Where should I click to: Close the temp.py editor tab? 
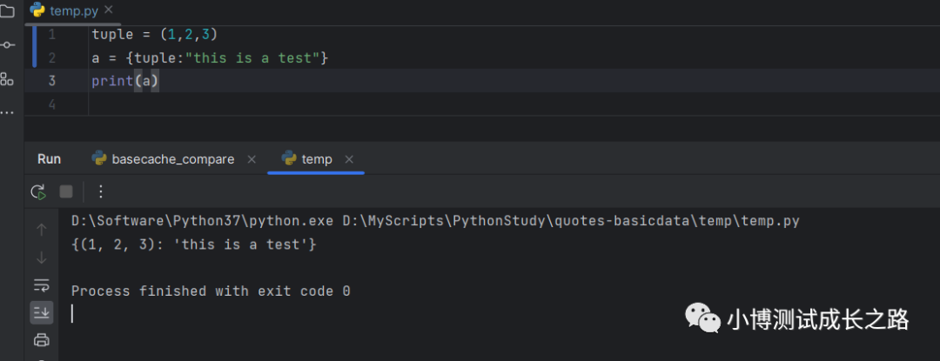109,10
